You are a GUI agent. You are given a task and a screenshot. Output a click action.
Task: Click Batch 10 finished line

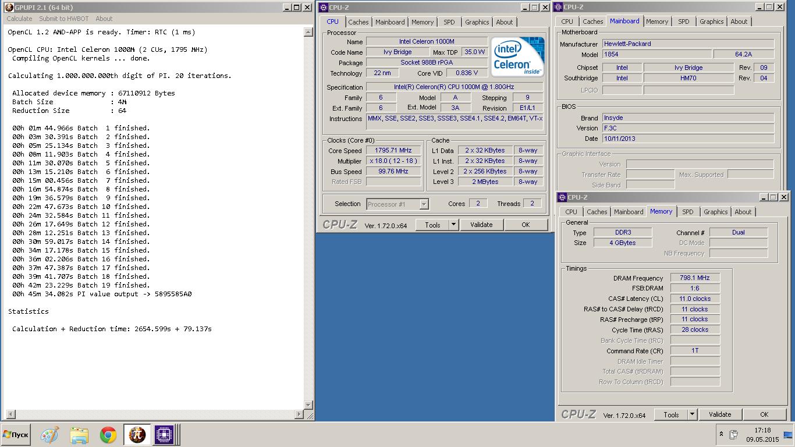81,207
